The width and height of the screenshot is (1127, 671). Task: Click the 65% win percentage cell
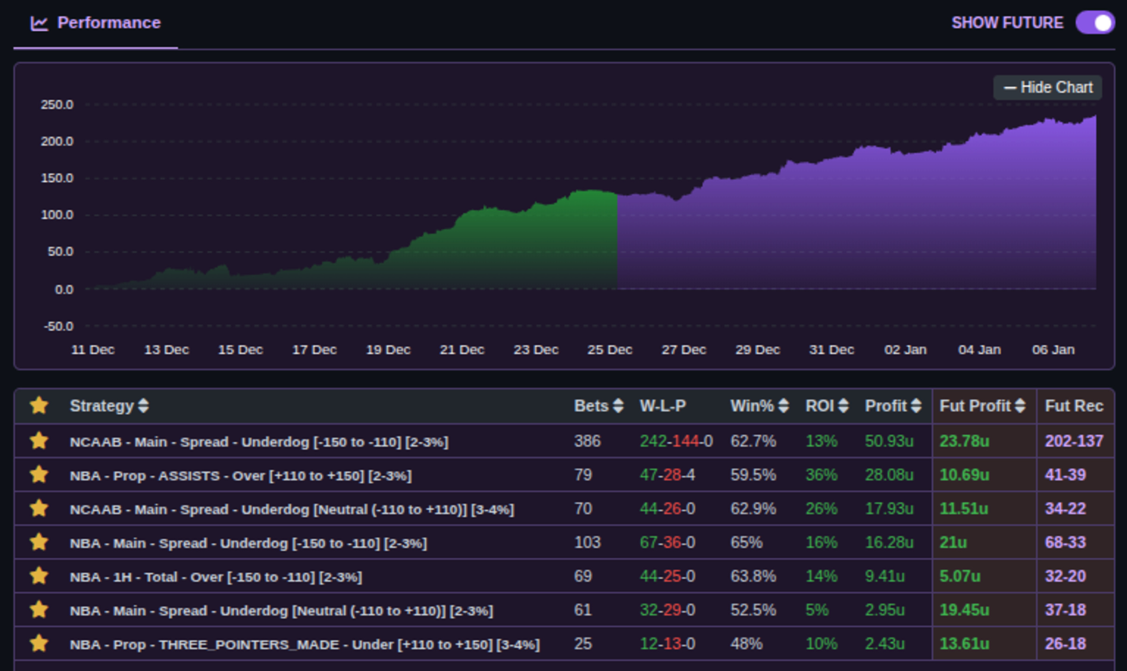pyautogui.click(x=747, y=542)
